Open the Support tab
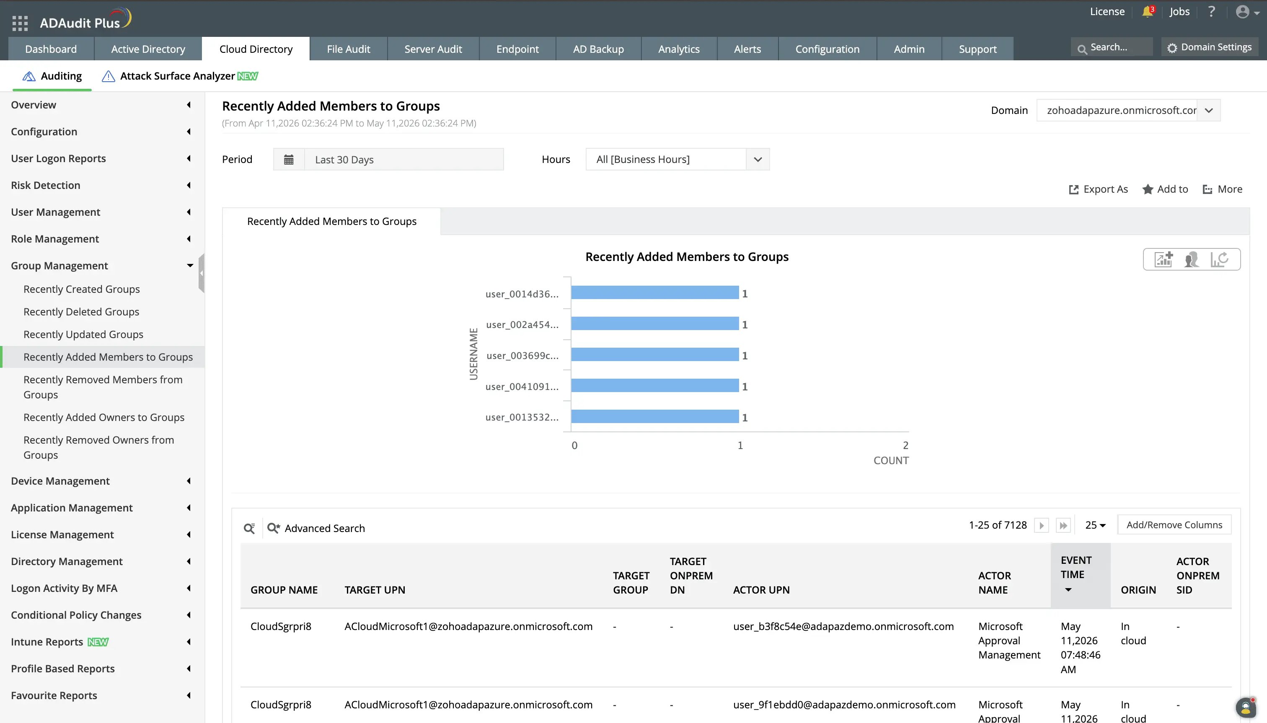1267x723 pixels. click(x=977, y=49)
